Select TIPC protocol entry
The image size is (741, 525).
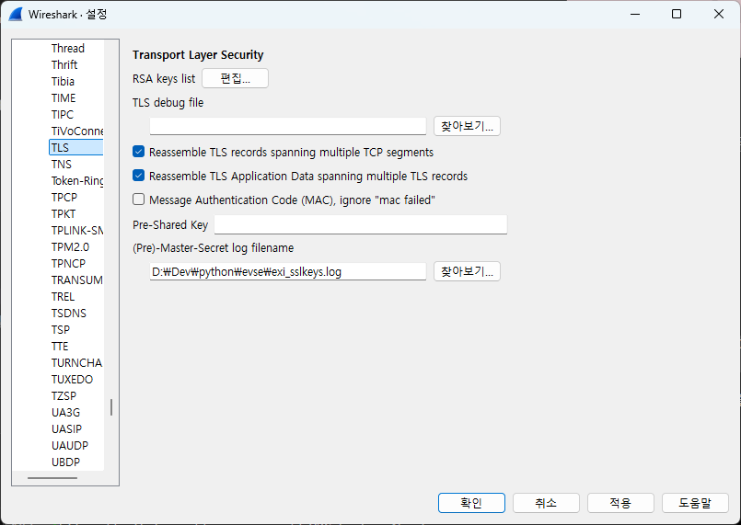pos(63,114)
